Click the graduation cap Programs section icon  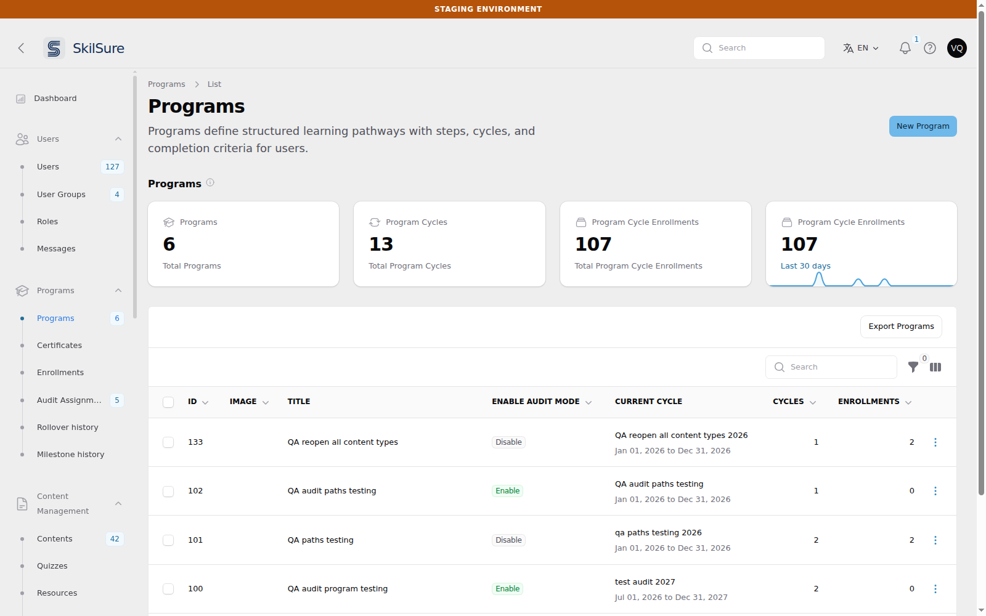click(x=22, y=291)
